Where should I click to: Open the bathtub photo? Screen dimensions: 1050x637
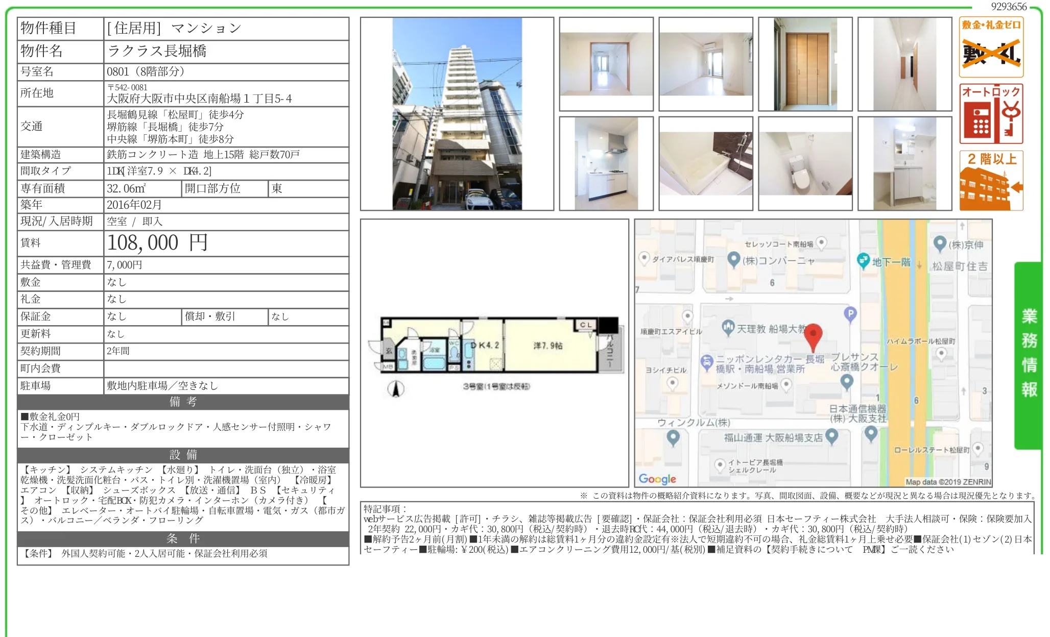[705, 163]
